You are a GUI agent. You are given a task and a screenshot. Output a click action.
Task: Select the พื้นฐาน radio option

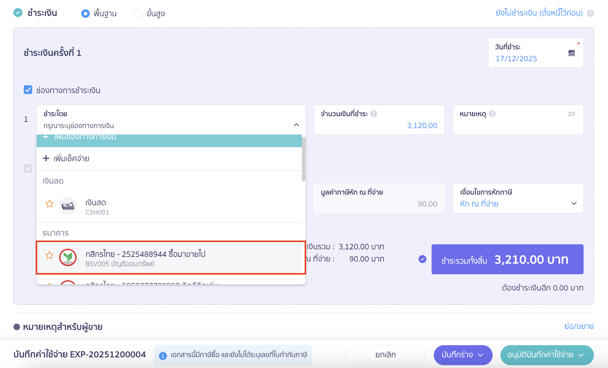[85, 13]
